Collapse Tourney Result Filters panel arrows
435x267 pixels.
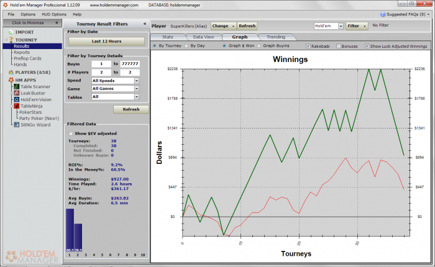(x=145, y=24)
